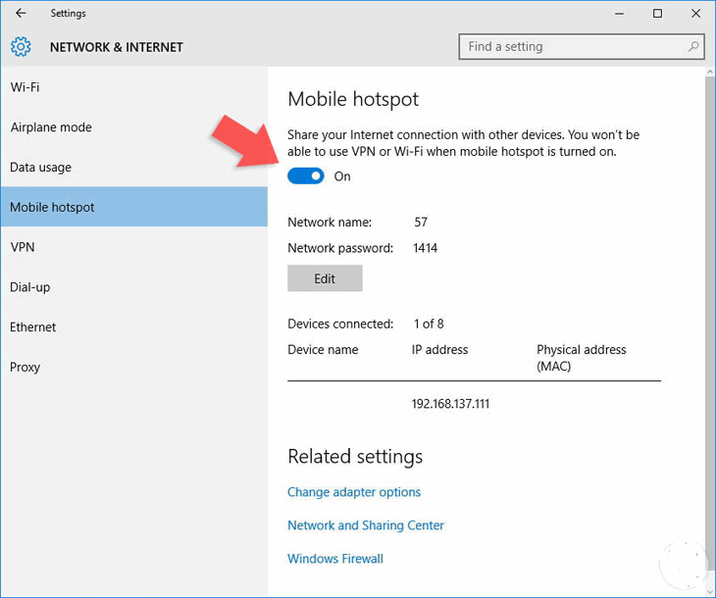
Task: Turn off the Mobile hotspot toggle
Action: click(305, 176)
